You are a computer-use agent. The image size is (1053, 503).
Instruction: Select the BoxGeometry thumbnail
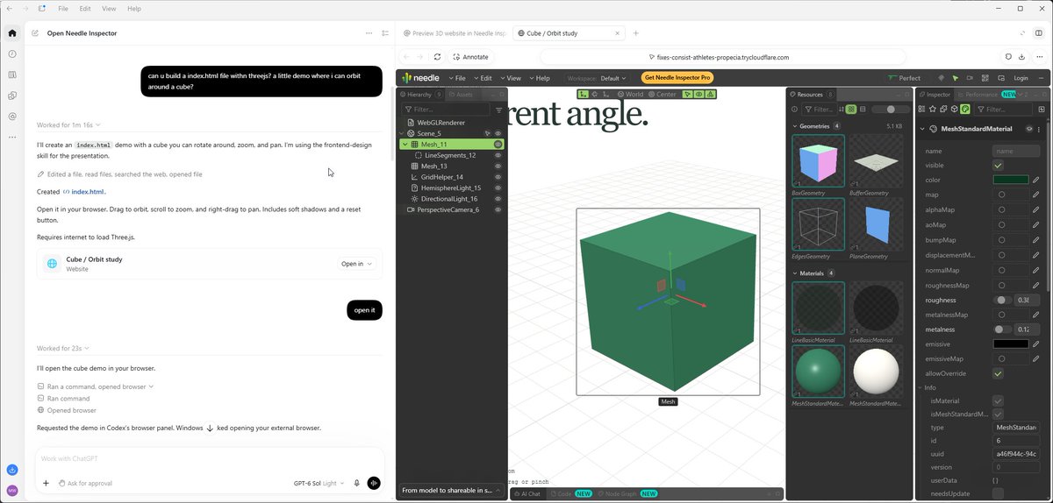[818, 162]
